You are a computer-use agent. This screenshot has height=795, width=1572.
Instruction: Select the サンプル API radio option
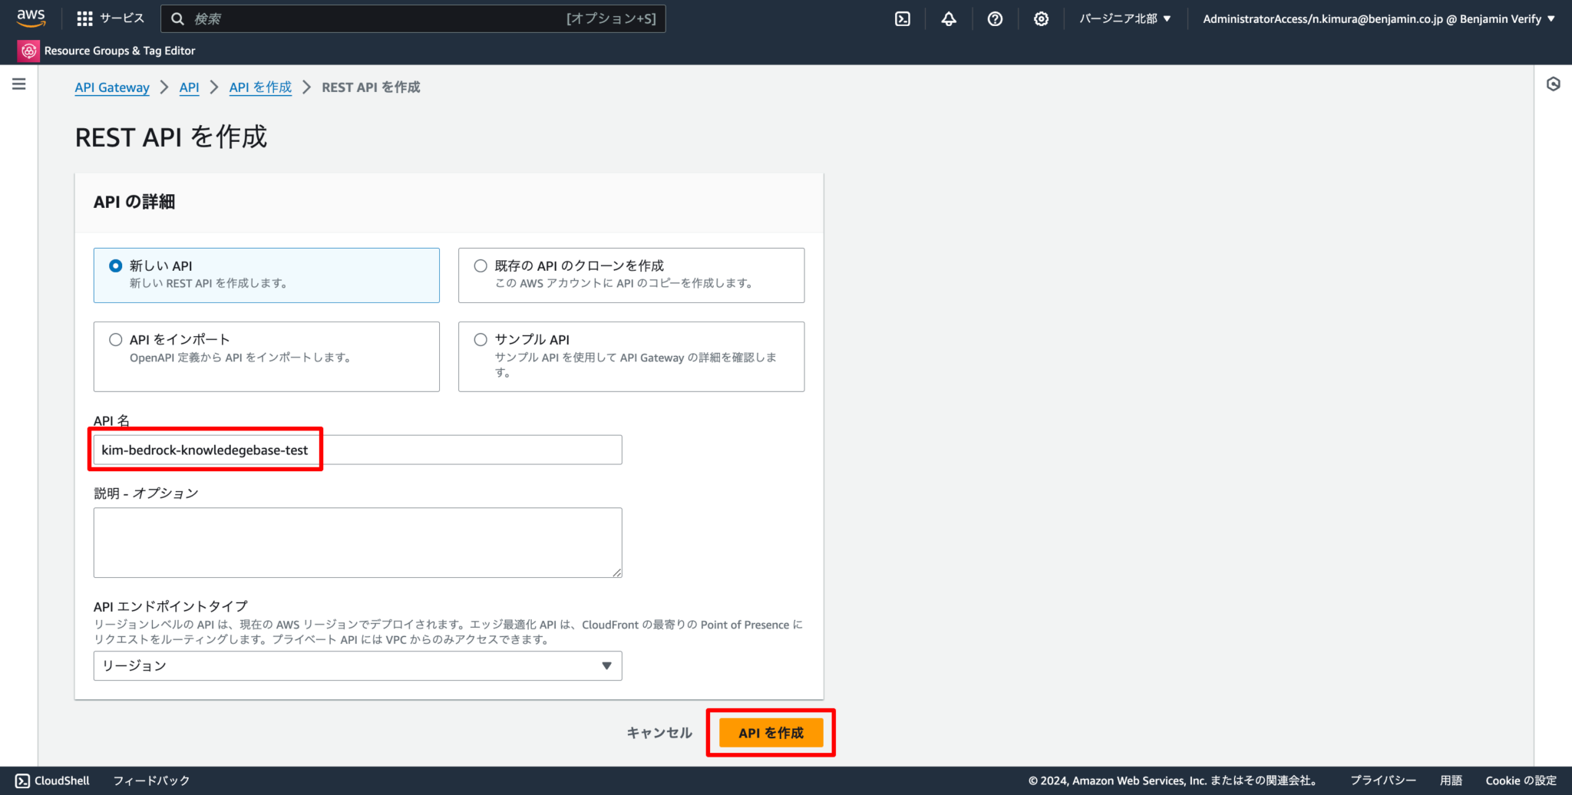(x=481, y=339)
